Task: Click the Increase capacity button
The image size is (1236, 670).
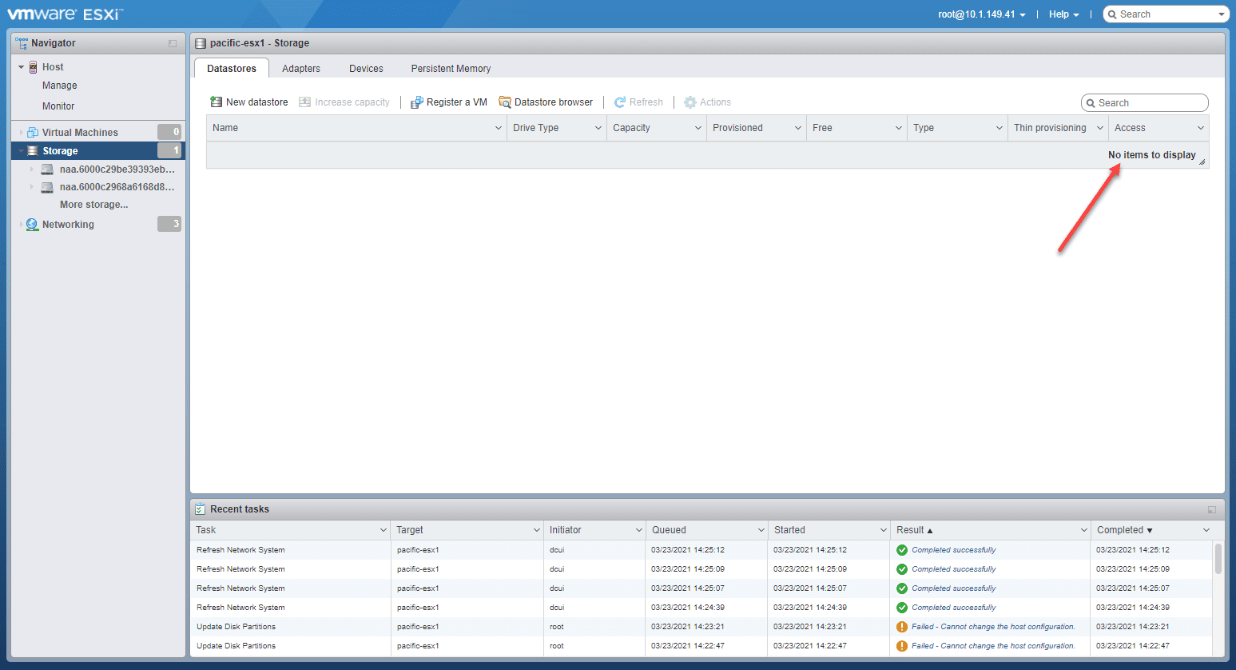Action: 344,102
